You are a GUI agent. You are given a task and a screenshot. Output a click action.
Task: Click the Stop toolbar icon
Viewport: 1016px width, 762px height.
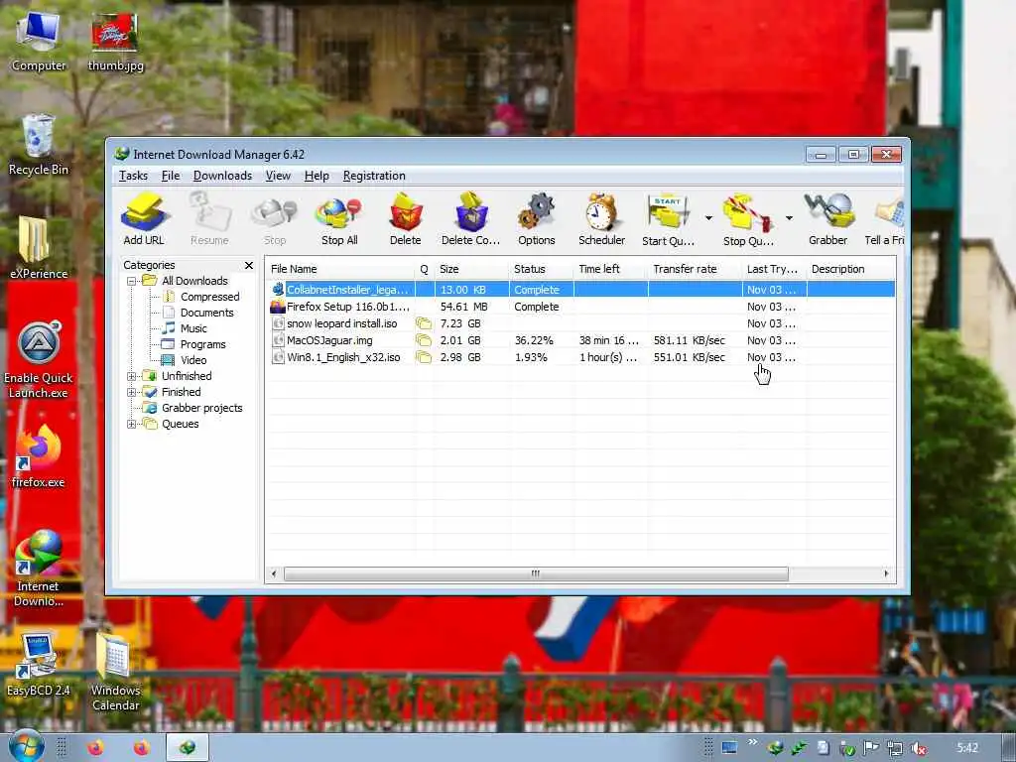point(275,218)
